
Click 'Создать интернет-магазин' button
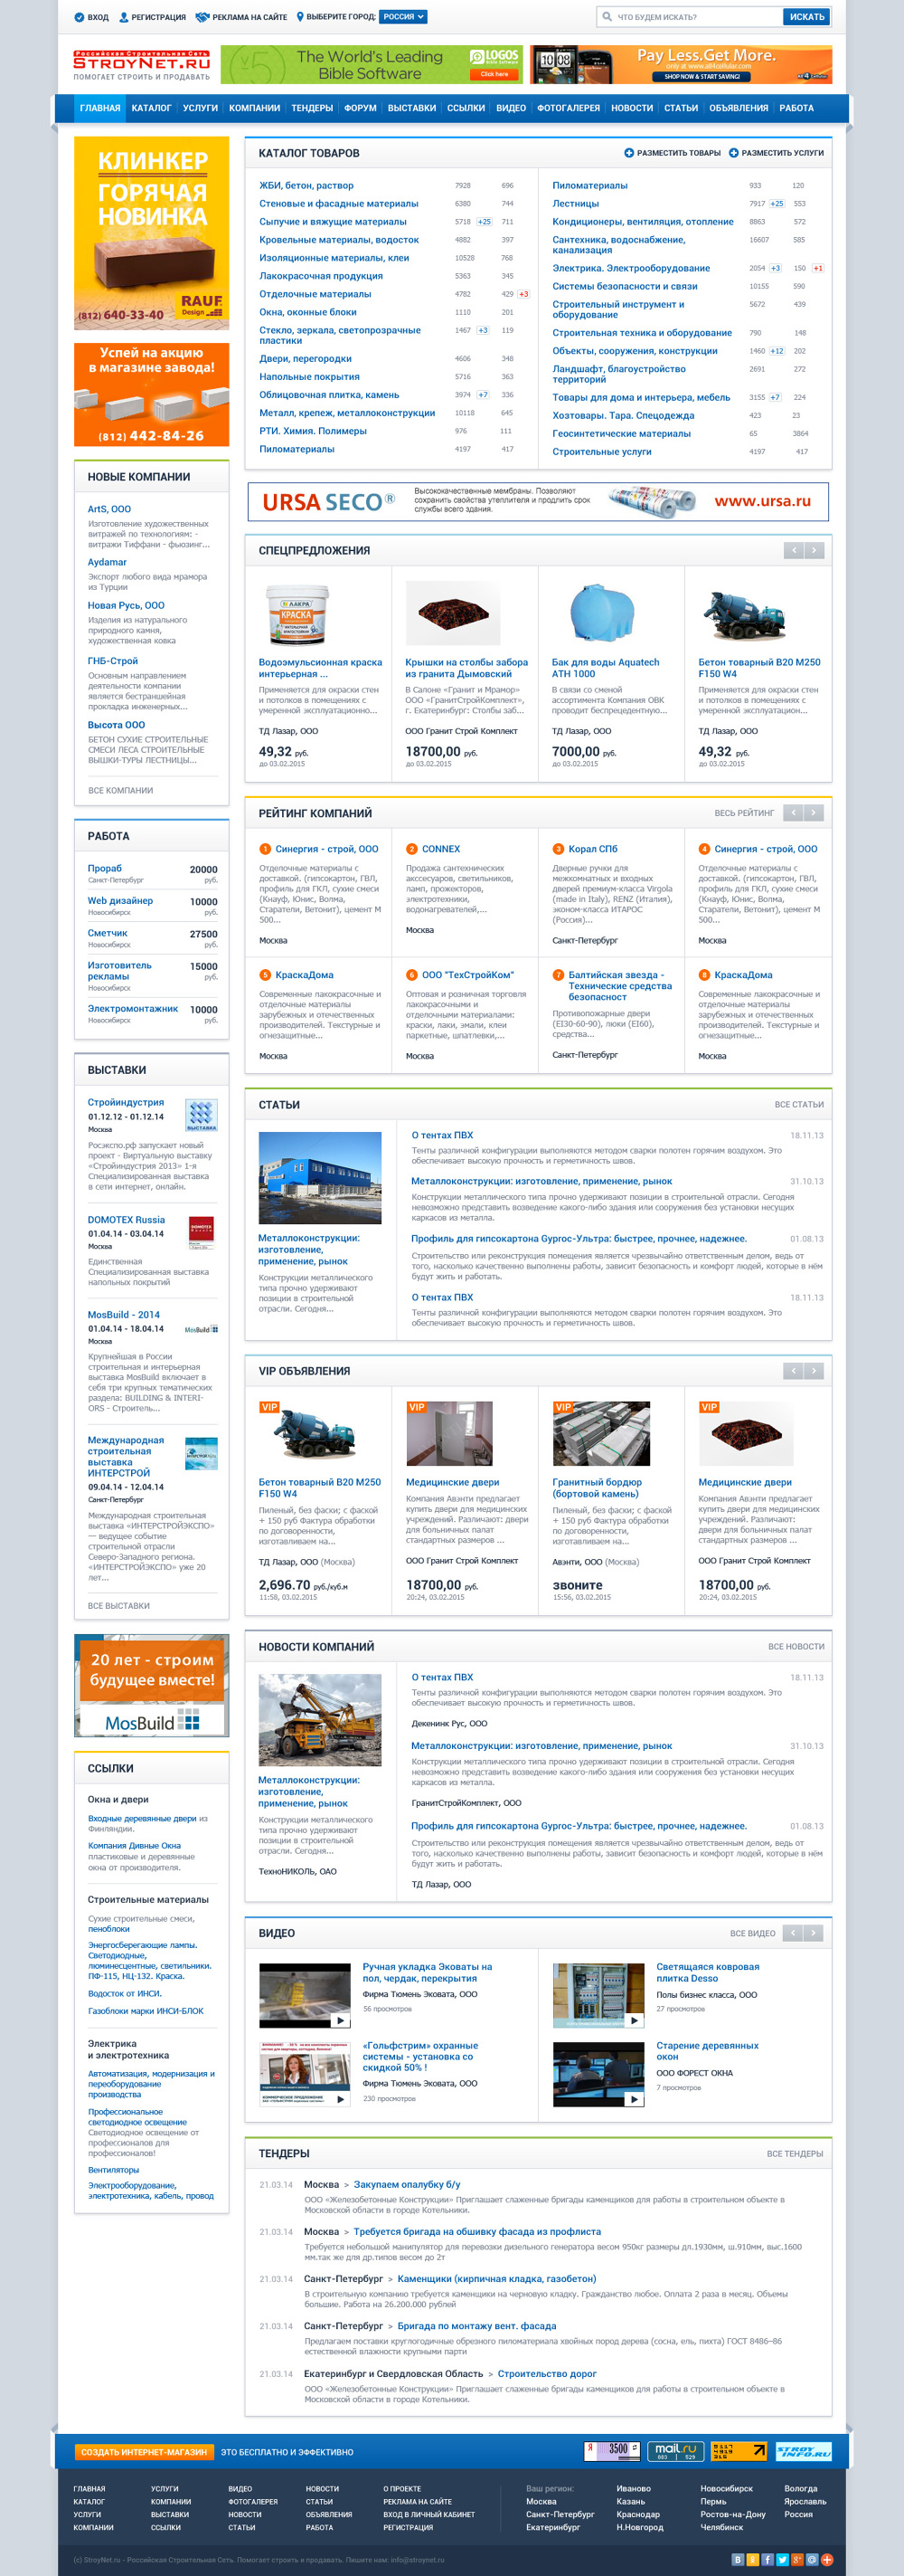tap(144, 2452)
